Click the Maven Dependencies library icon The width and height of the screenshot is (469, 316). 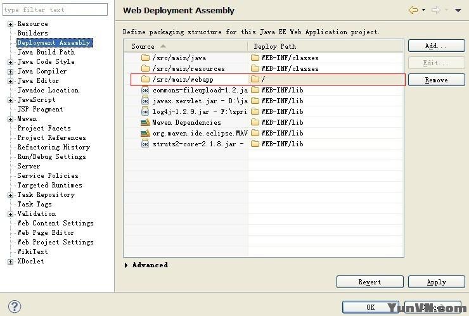(145, 123)
